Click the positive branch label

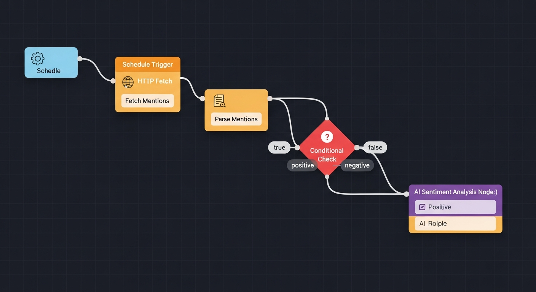click(303, 165)
